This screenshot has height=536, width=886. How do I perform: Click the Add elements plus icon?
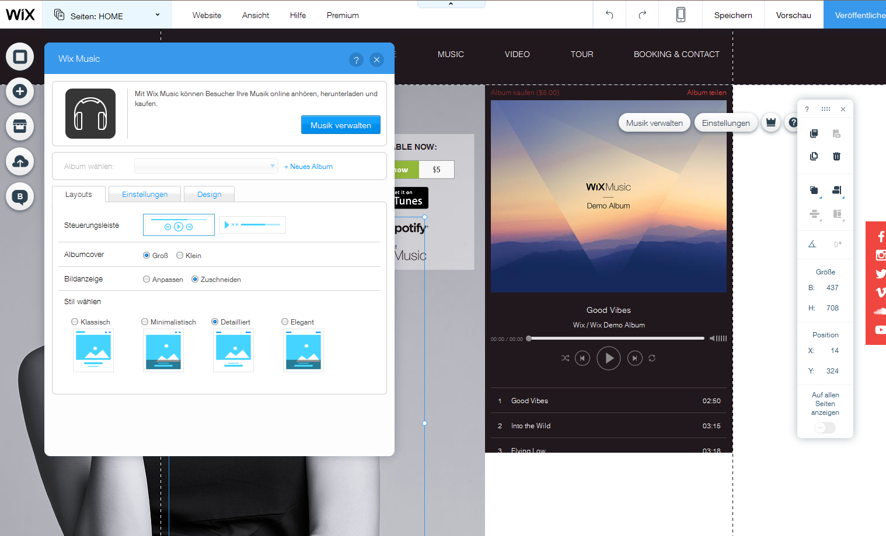pos(20,91)
